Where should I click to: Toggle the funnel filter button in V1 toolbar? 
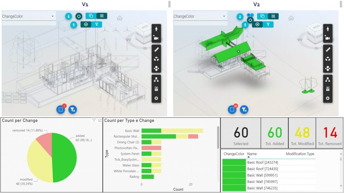click(x=96, y=24)
